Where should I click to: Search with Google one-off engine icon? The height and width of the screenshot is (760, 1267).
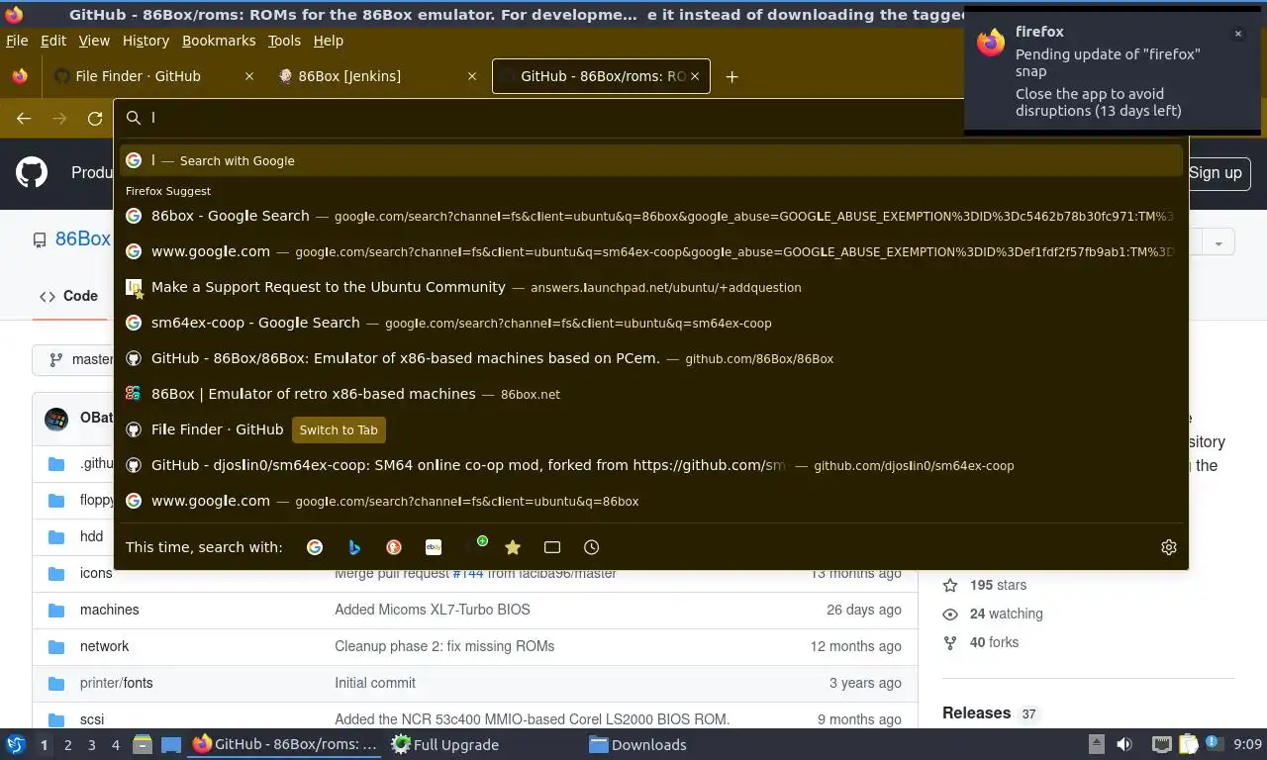[x=315, y=547]
